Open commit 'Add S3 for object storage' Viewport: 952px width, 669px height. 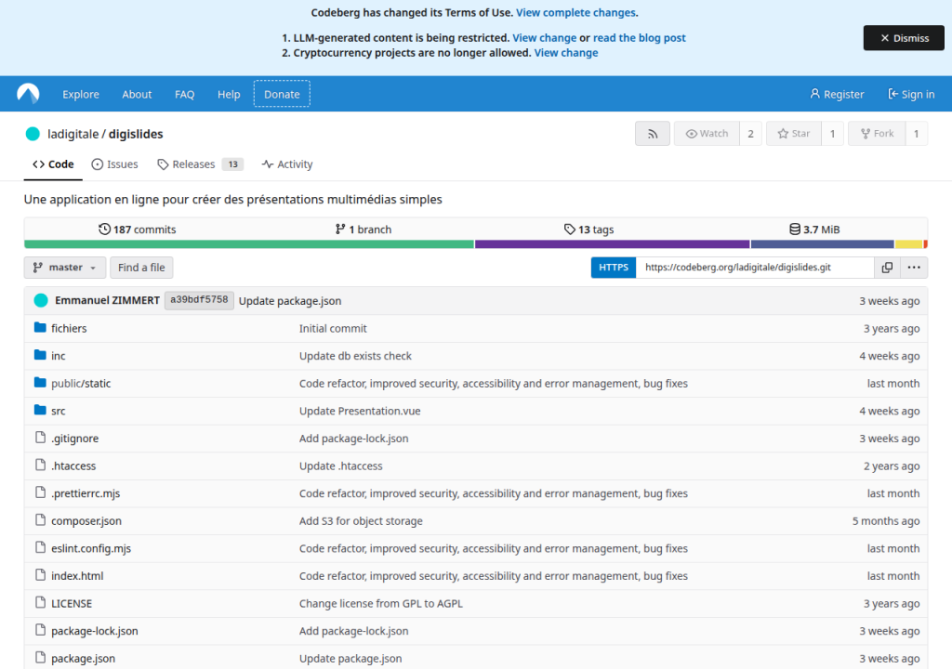361,521
